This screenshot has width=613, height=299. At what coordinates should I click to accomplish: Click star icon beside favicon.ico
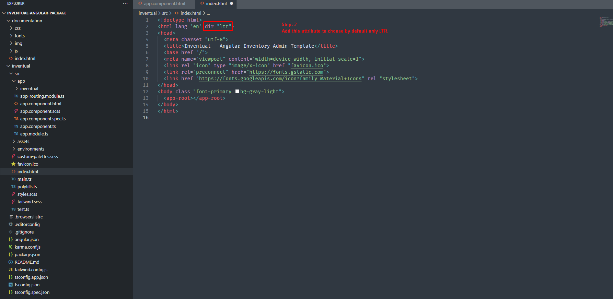[x=13, y=164]
